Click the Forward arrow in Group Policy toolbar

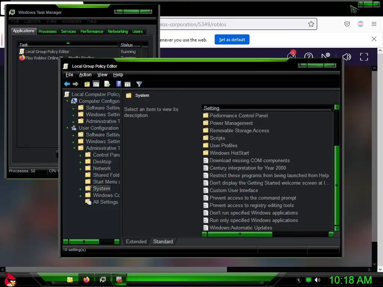pyautogui.click(x=76, y=84)
